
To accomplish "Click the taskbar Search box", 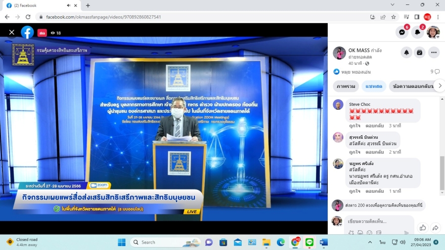I will (x=166, y=243).
